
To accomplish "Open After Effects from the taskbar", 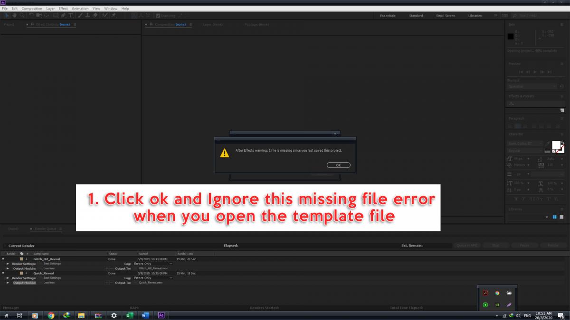I will coord(161,315).
